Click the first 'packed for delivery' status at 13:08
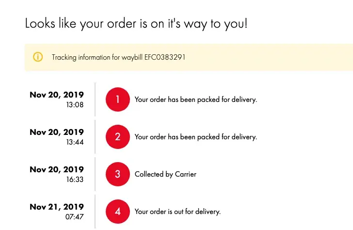This screenshot has width=353, height=230. (x=195, y=99)
